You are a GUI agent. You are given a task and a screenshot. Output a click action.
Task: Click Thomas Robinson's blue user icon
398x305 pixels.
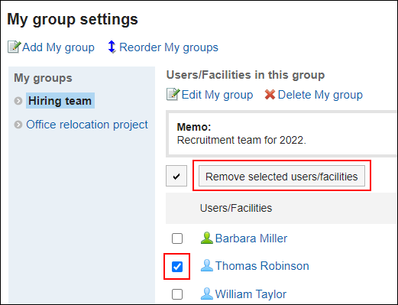coord(207,265)
